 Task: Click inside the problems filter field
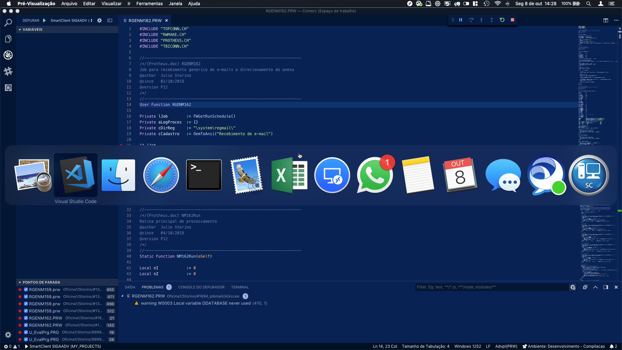coord(470,287)
